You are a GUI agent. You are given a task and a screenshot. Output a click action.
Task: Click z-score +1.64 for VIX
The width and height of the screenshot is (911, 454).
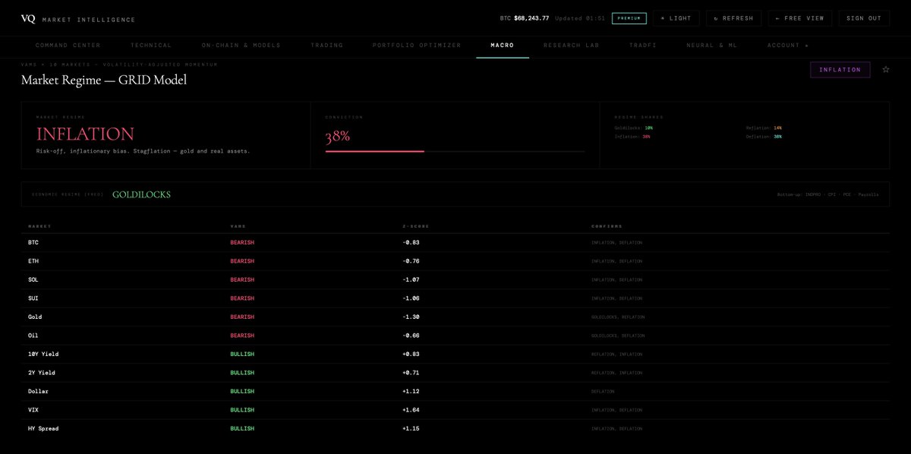411,410
